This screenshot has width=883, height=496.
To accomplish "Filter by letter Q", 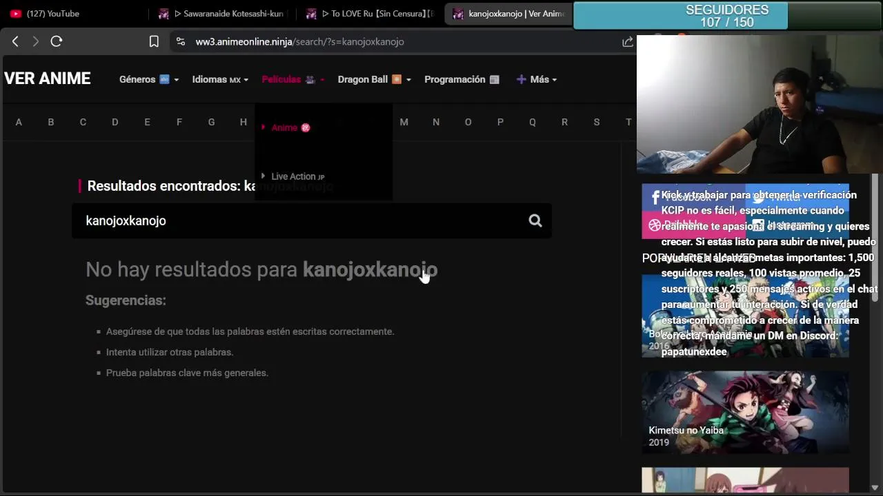I will coord(533,122).
